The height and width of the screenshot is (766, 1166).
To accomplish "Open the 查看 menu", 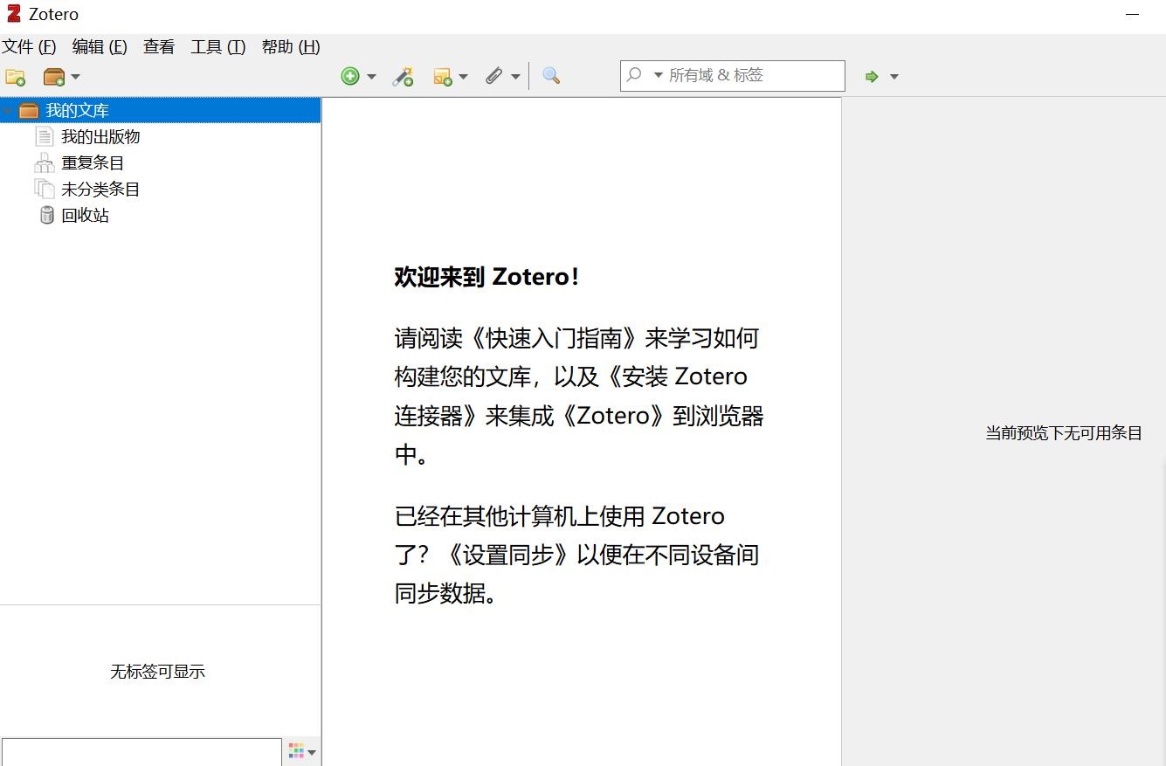I will [159, 47].
